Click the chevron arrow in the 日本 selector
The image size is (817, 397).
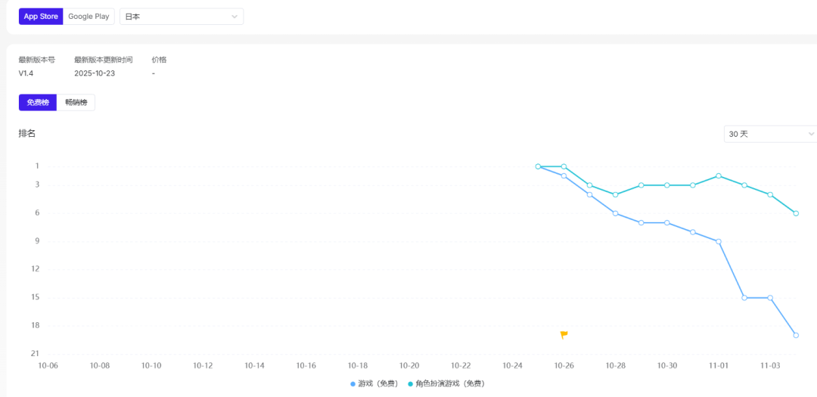click(235, 16)
